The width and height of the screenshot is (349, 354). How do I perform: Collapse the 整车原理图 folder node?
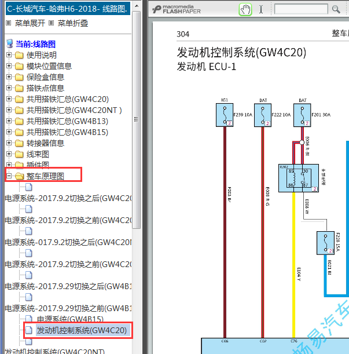[9, 176]
